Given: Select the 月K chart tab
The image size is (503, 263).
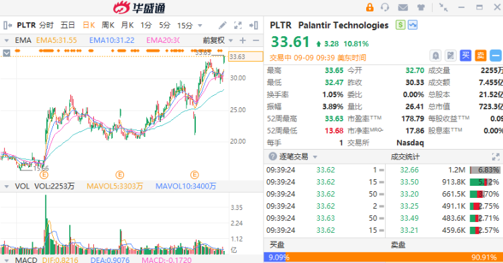Looking at the screenshot, I should coord(127,25).
